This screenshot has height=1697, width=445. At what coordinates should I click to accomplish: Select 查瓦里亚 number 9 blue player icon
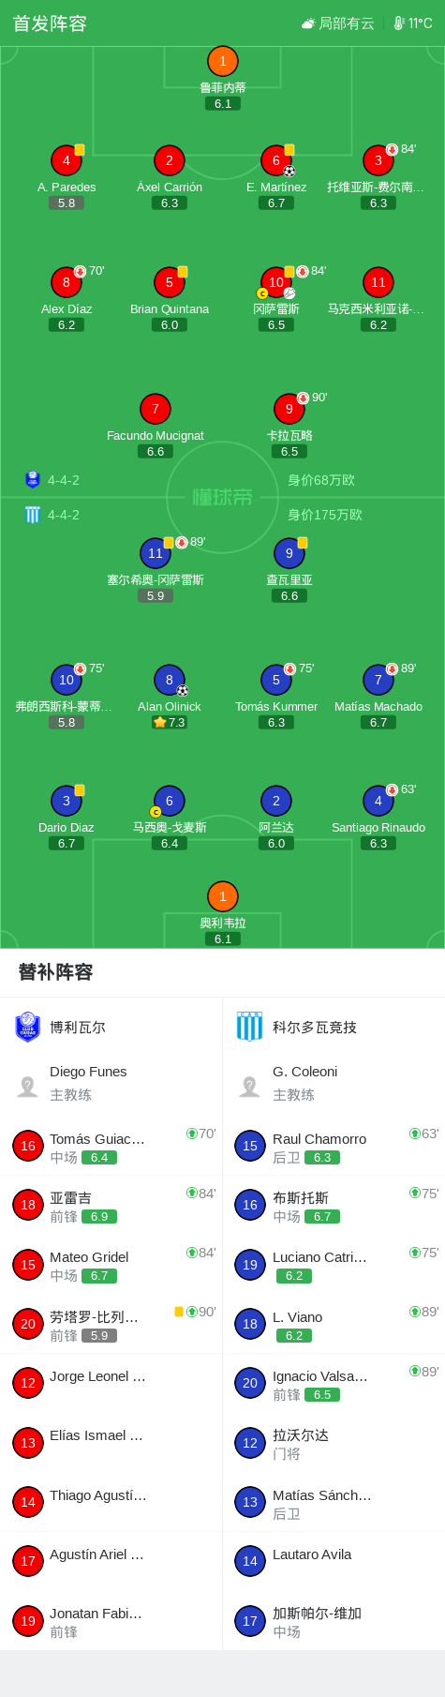coord(289,553)
